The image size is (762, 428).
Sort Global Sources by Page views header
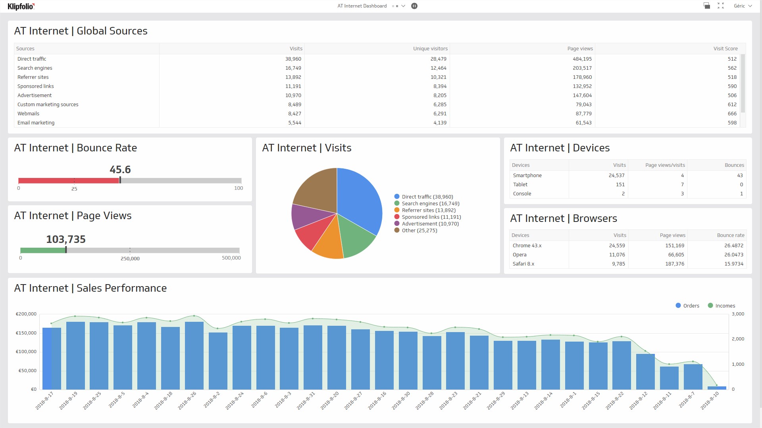coord(522,48)
